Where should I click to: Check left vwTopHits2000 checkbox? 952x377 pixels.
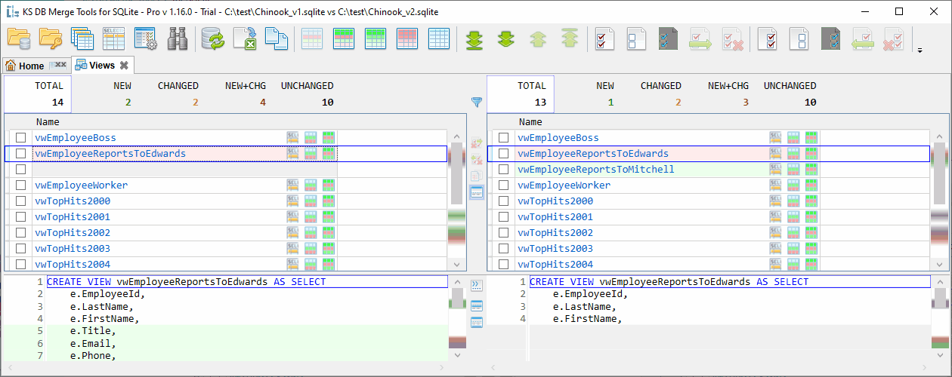[x=21, y=201]
